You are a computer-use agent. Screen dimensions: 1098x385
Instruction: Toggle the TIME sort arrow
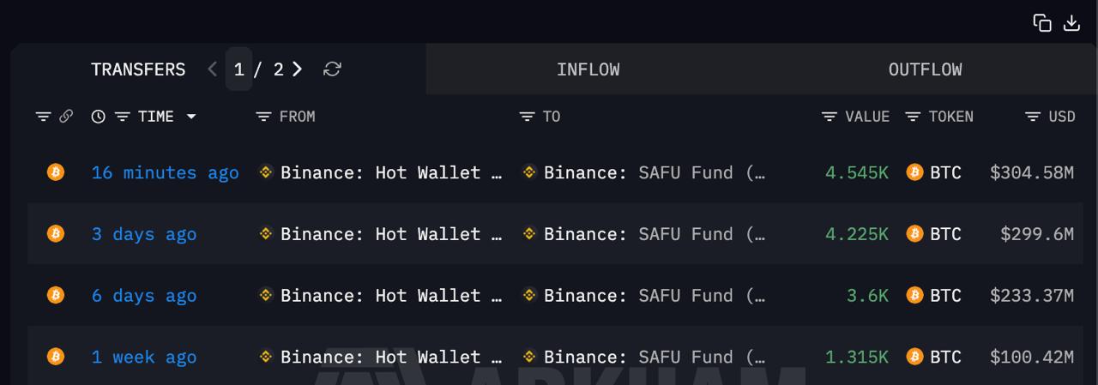tap(190, 117)
